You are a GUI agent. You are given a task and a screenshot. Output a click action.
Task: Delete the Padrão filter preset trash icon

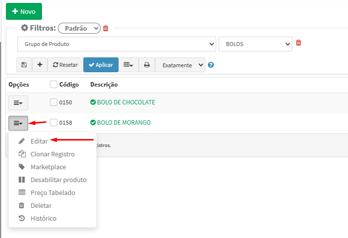(106, 28)
